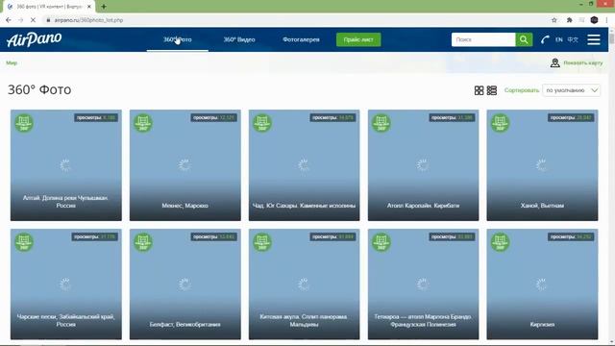Open the 360° Видео menu tab
This screenshot has height=346, width=615.
point(239,39)
